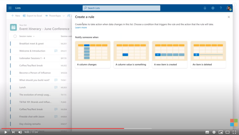Screen dimensions: 239x135
Task: Play the video
Action: [6, 132]
